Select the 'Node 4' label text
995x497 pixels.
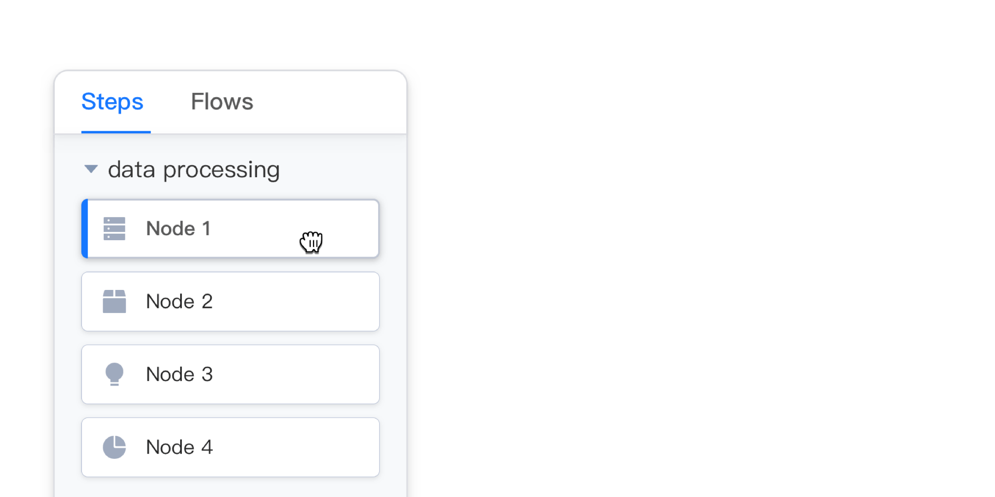[179, 447]
